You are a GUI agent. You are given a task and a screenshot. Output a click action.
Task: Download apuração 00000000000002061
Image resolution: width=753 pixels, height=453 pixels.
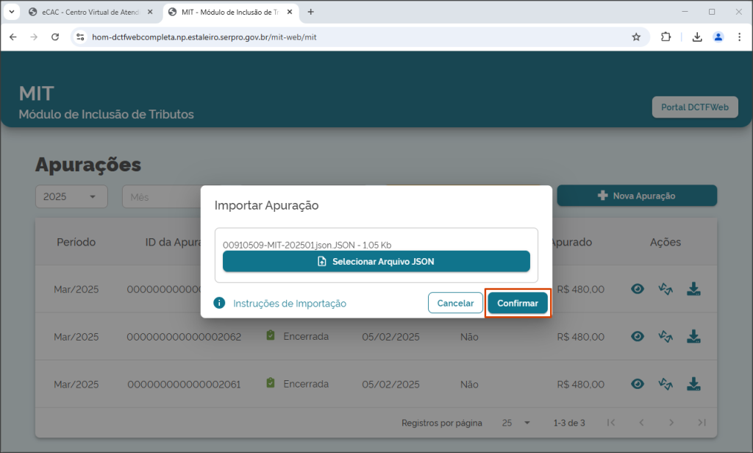693,385
